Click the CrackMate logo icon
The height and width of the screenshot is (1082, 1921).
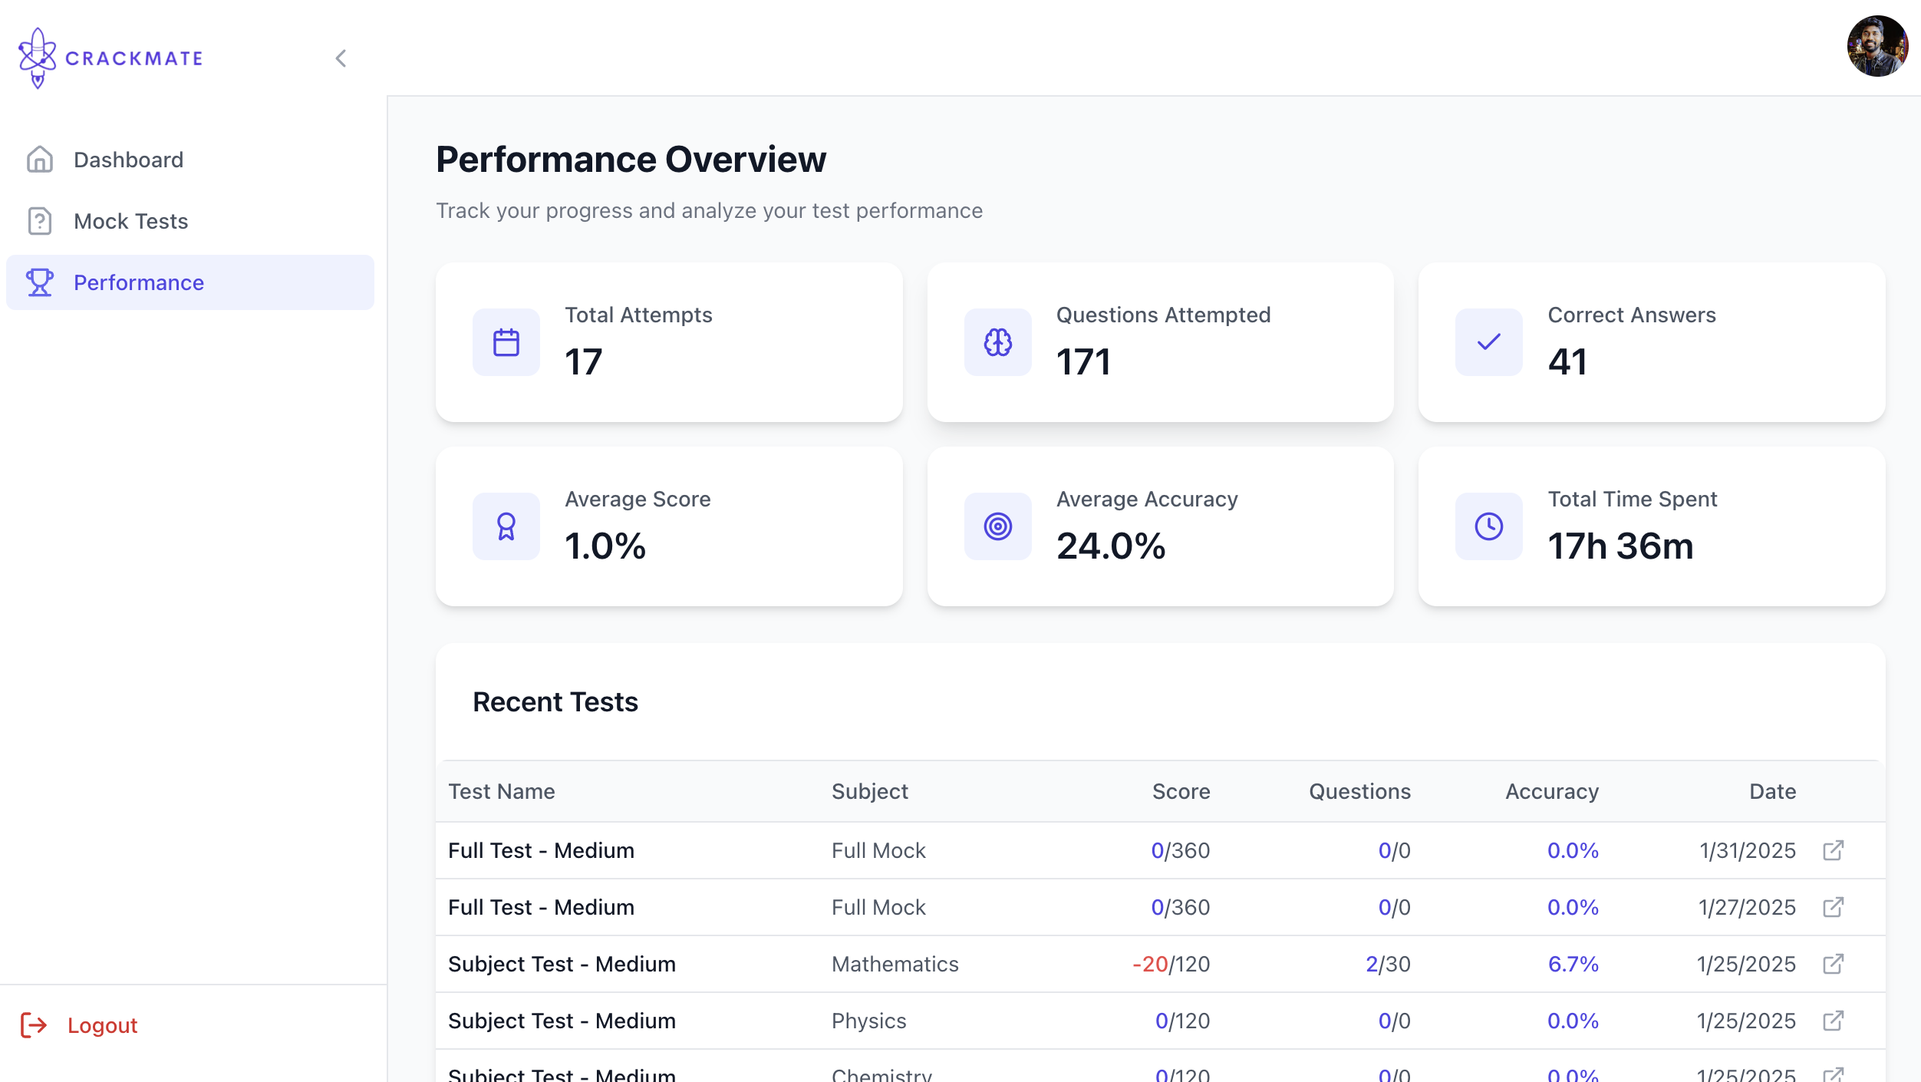(x=37, y=58)
